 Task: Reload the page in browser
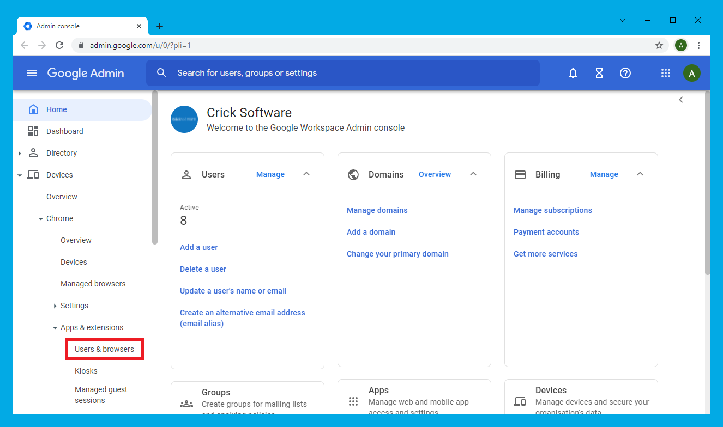59,45
